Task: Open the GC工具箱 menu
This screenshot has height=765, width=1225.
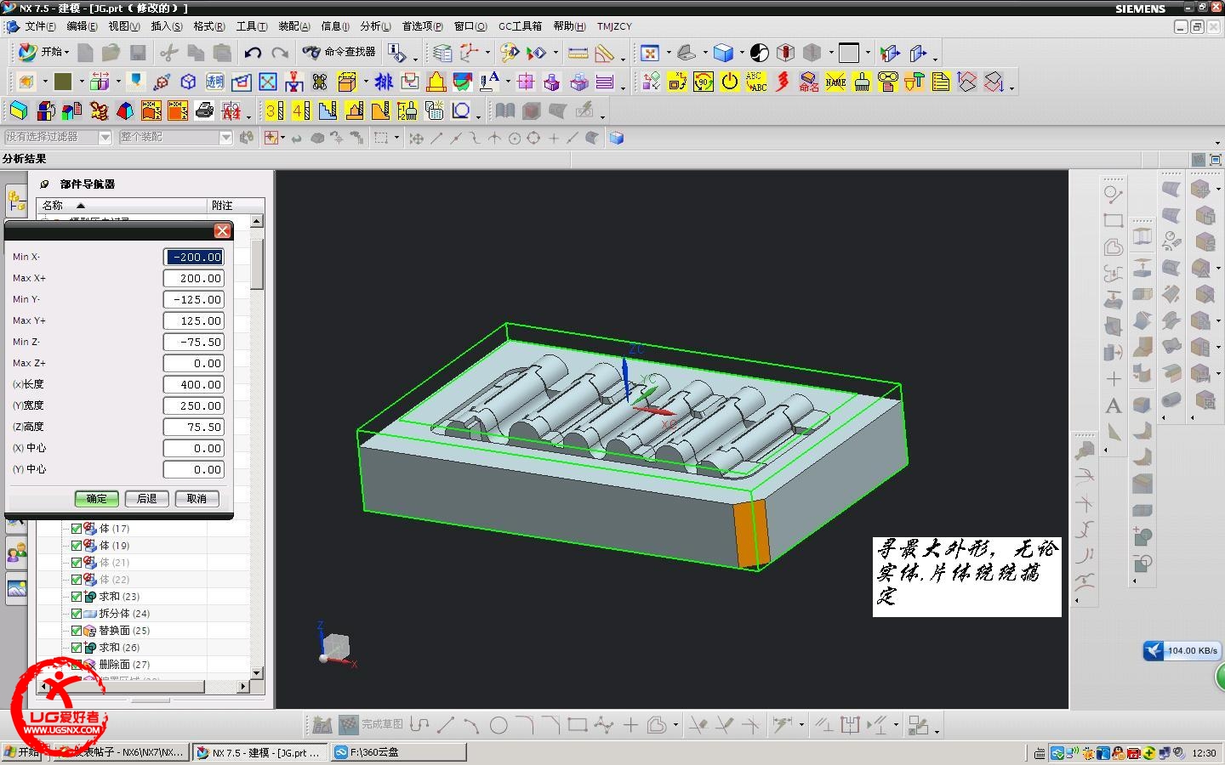Action: click(520, 26)
